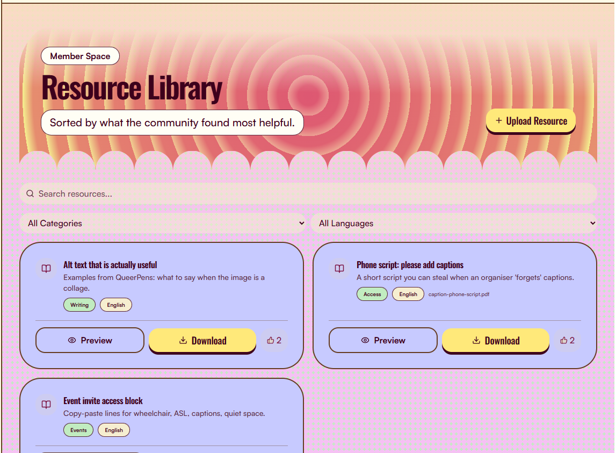This screenshot has height=453, width=616.
Task: Like the Alt text resource with thumbs-up
Action: click(274, 341)
